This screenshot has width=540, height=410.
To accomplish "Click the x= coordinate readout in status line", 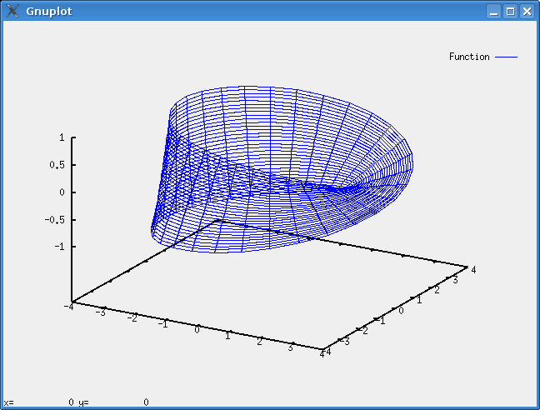I will click(38, 402).
